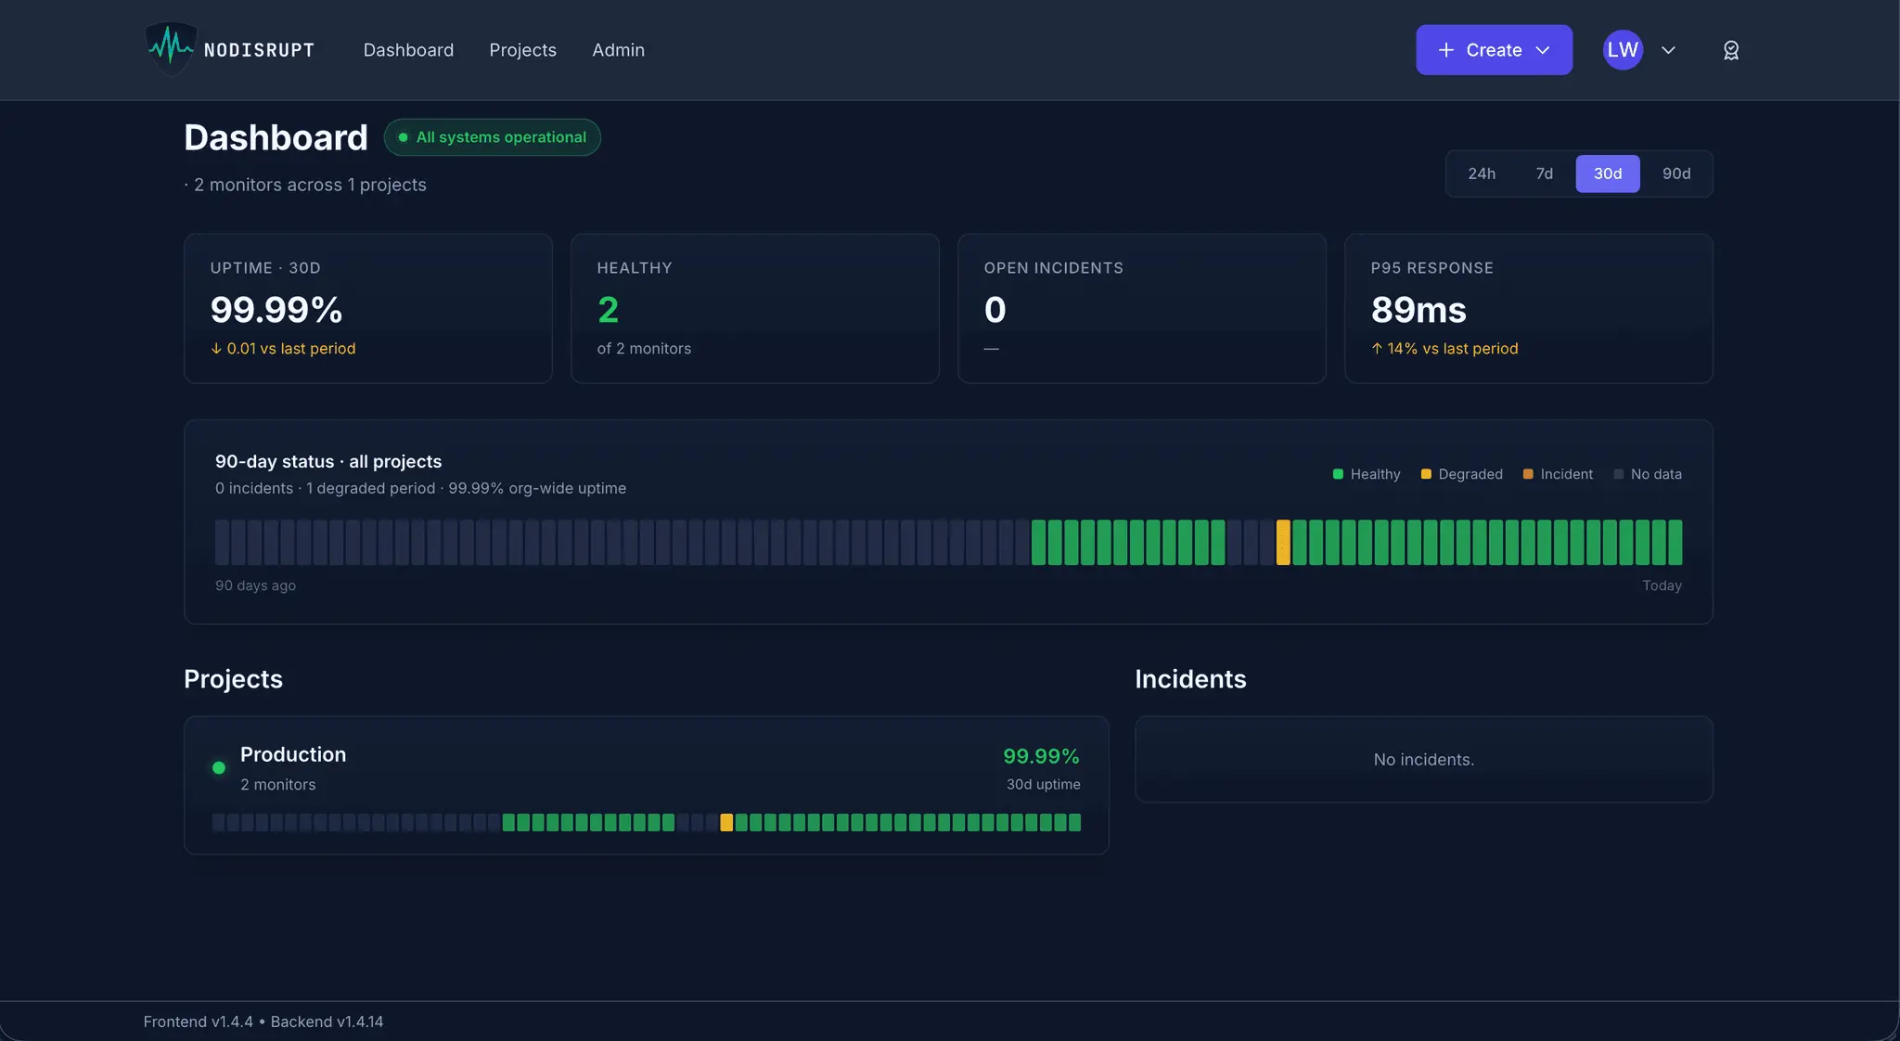Open the Production project name
This screenshot has width=1900, height=1041.
[293, 754]
